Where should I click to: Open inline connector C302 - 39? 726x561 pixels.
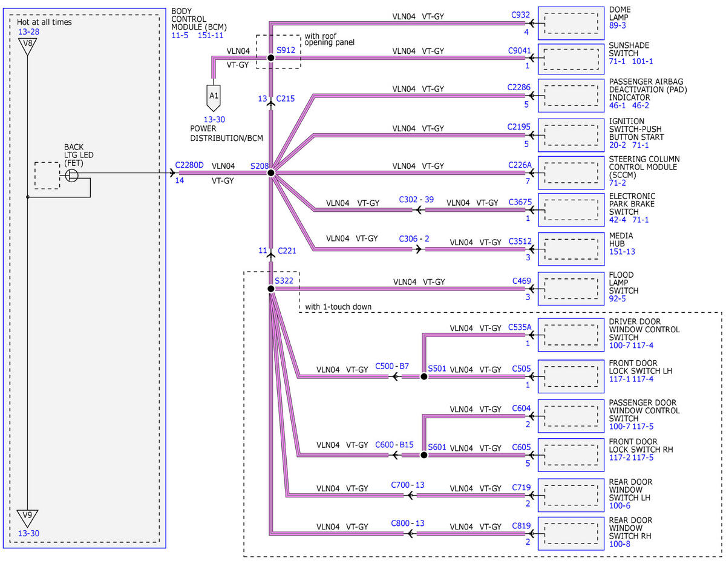[416, 200]
